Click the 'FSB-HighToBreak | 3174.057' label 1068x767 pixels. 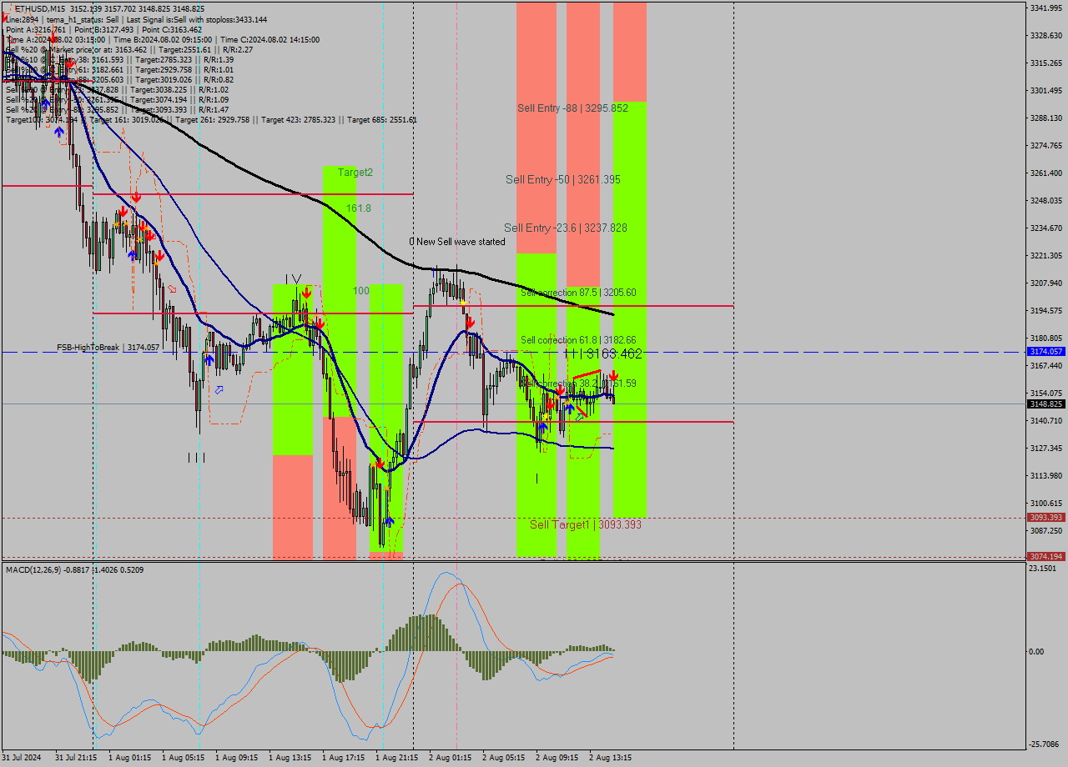[108, 347]
